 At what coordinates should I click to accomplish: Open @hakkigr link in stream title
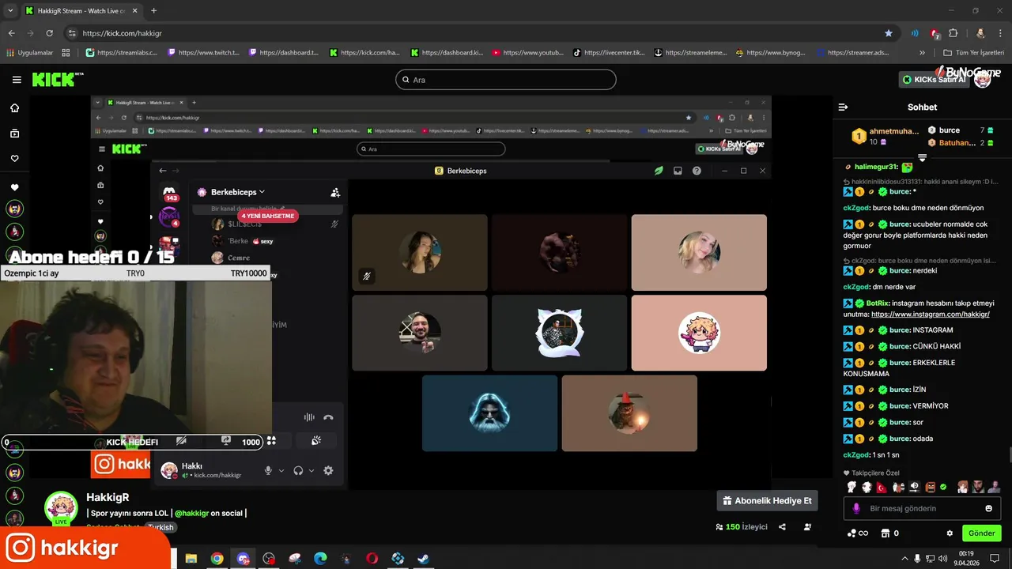click(x=191, y=513)
